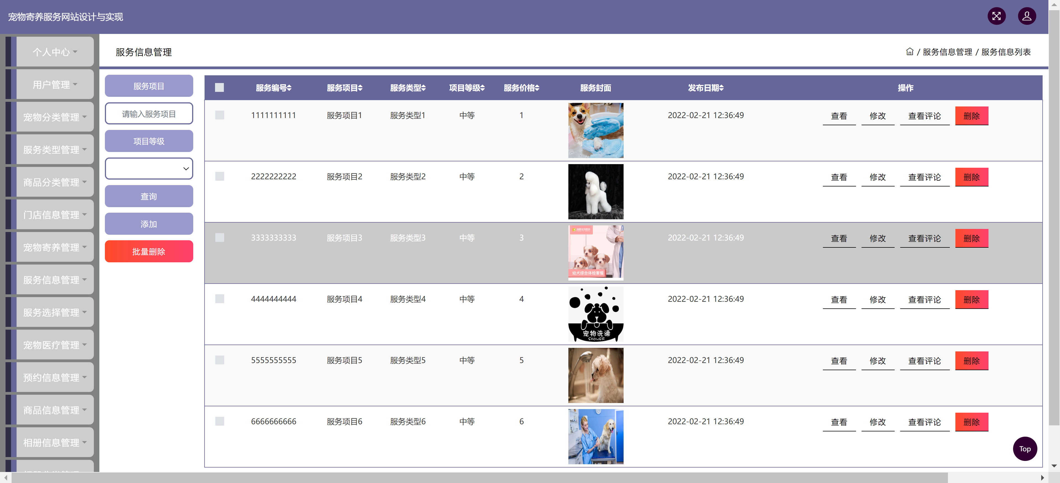1060x483 pixels.
Task: Open the 项目等级 dropdown selector
Action: click(x=149, y=169)
